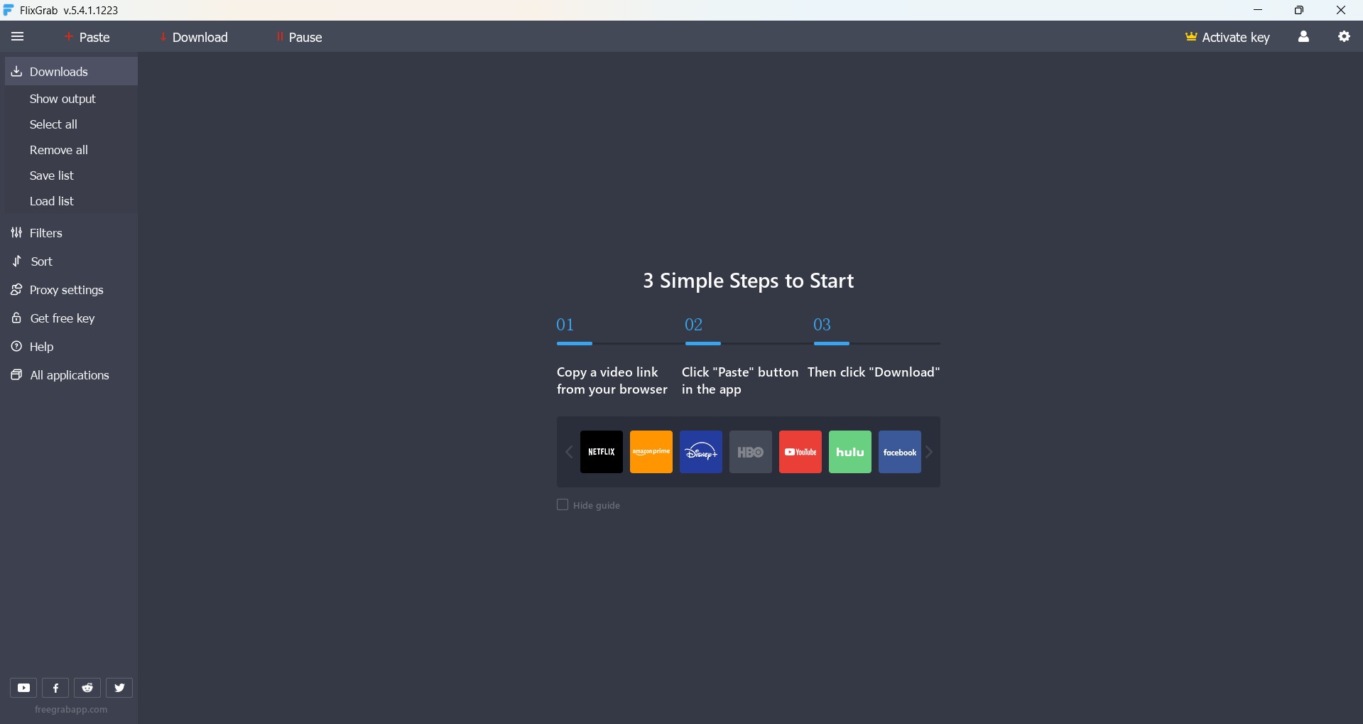The width and height of the screenshot is (1363, 724).
Task: Click Save list in the sidebar
Action: tap(50, 175)
